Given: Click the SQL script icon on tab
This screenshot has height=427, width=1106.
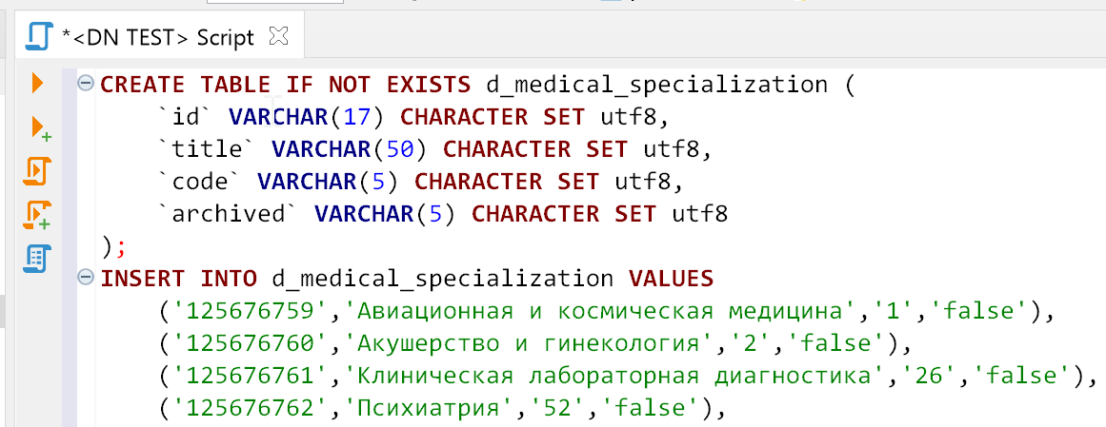Looking at the screenshot, I should [37, 36].
